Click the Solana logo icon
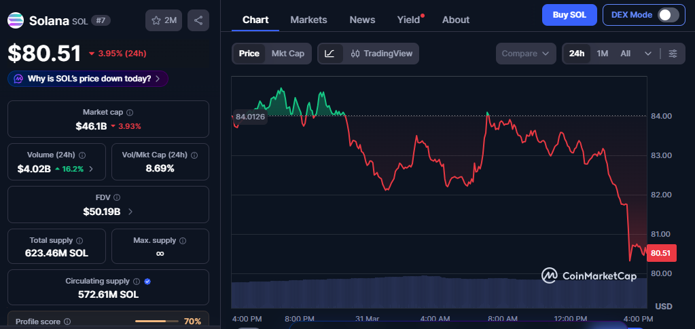 [16, 20]
